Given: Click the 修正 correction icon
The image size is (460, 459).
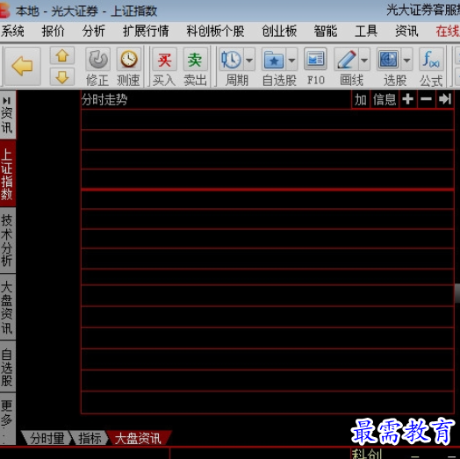Looking at the screenshot, I should (98, 60).
